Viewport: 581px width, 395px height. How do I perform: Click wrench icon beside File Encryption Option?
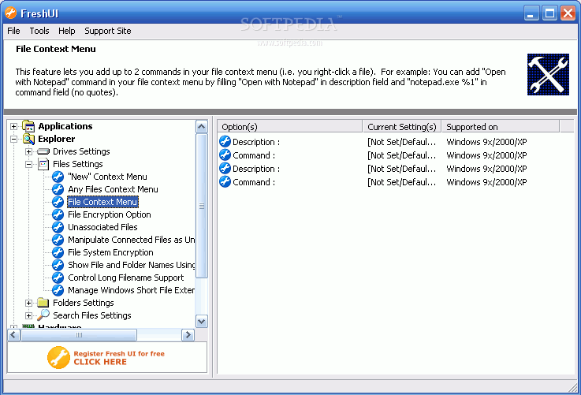click(x=58, y=214)
